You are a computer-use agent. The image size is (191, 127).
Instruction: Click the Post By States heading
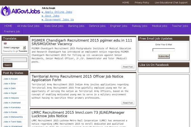pyautogui.click(x=13, y=73)
